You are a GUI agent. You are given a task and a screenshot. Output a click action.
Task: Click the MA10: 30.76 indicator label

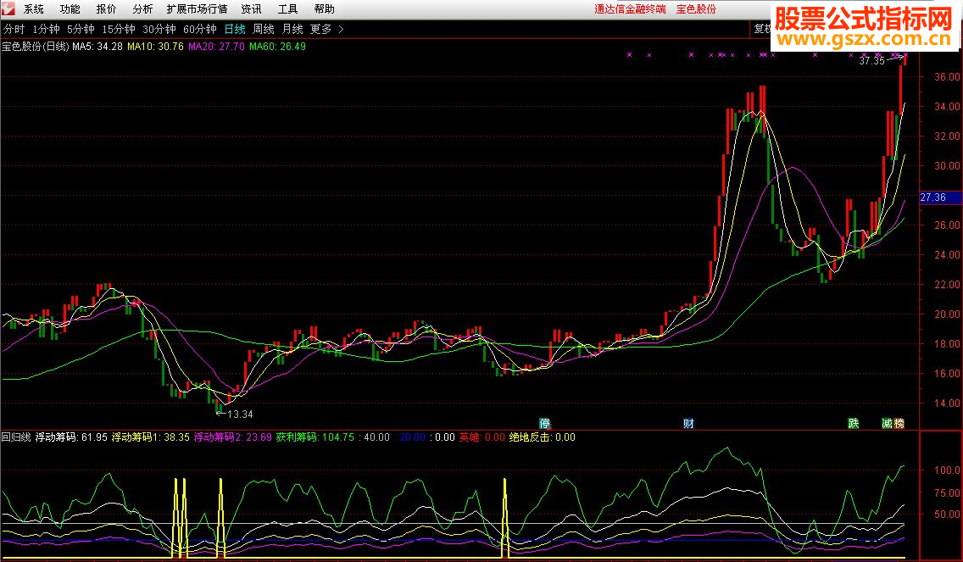click(155, 46)
